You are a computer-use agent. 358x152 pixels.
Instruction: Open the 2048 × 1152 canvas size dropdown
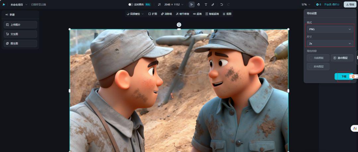174,5
